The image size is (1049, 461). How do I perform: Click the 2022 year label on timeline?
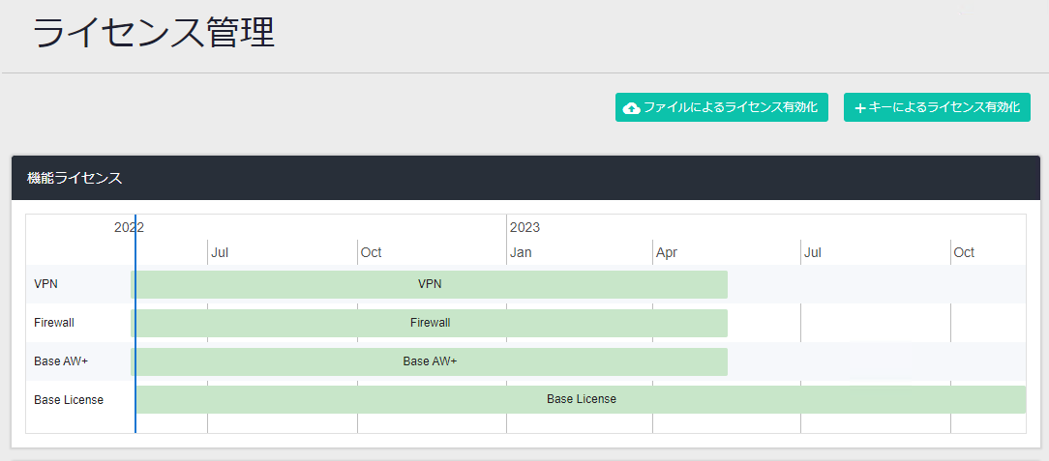click(x=129, y=227)
